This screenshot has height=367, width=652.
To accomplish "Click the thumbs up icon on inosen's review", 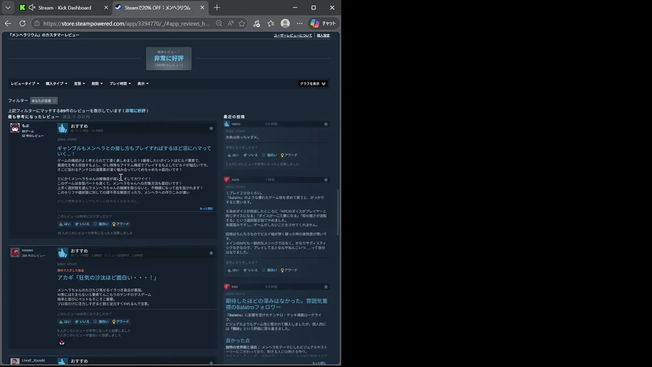I will (x=63, y=253).
